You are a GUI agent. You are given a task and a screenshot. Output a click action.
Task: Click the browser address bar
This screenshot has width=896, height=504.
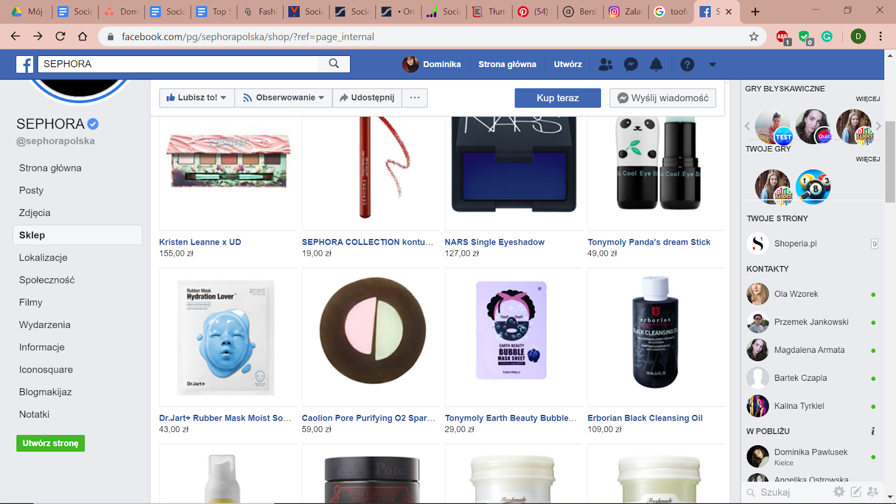431,36
